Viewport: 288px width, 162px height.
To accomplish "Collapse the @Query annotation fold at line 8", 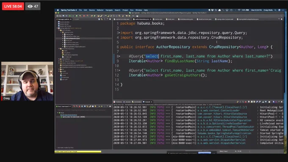I will 119,56.
